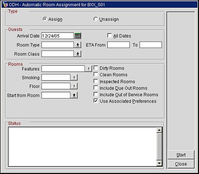199x174 pixels.
Task: Focus the Room Type input field
Action: coord(57,45)
